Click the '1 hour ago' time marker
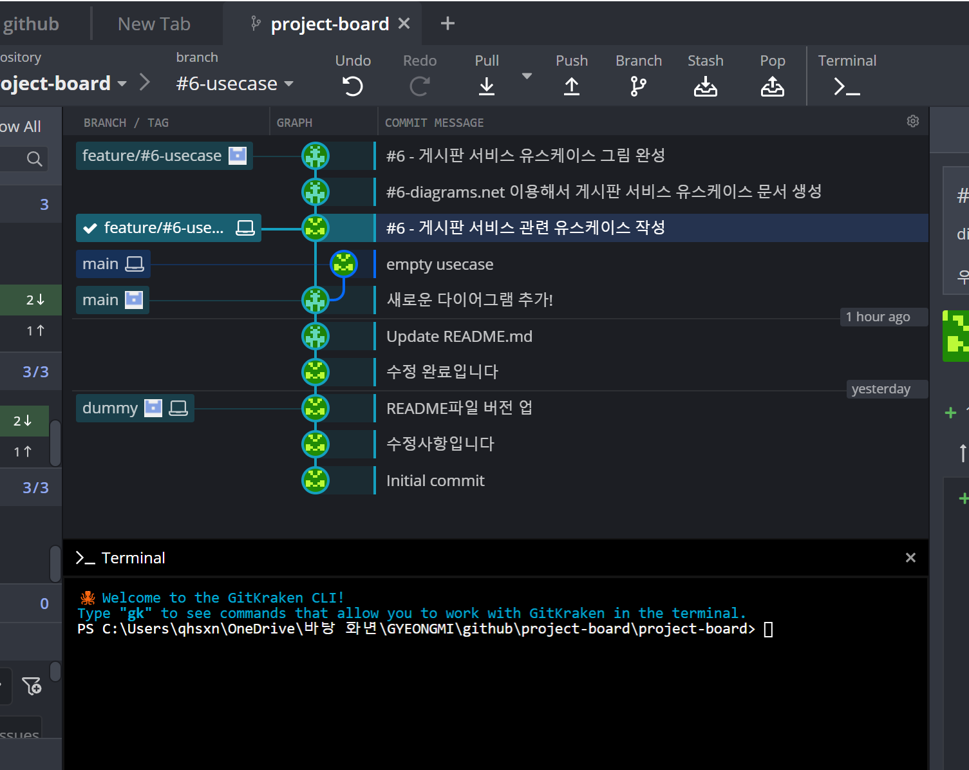Screen dimensions: 969x770 click(884, 317)
